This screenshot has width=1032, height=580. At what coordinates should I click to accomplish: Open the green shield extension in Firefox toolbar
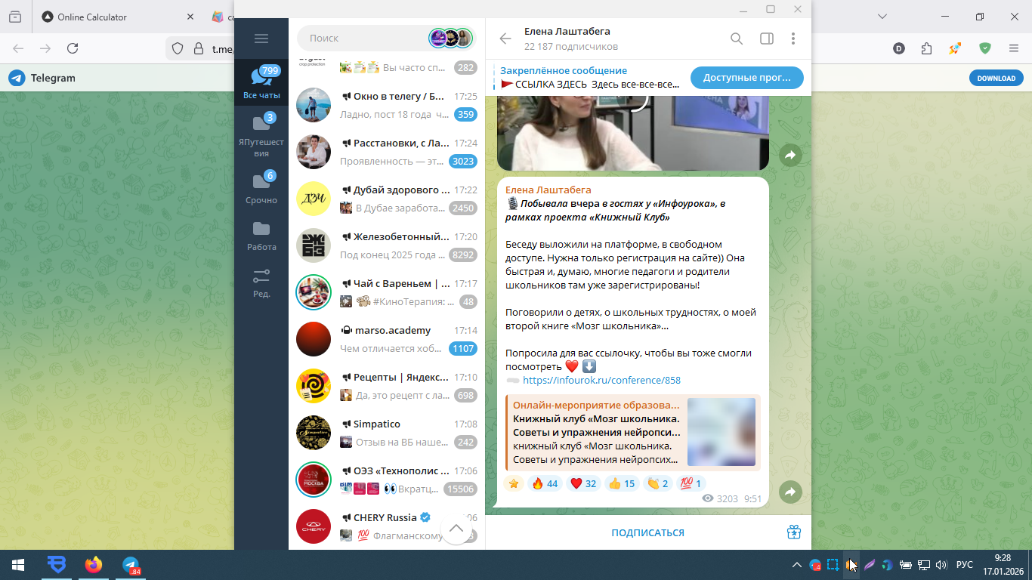click(985, 48)
